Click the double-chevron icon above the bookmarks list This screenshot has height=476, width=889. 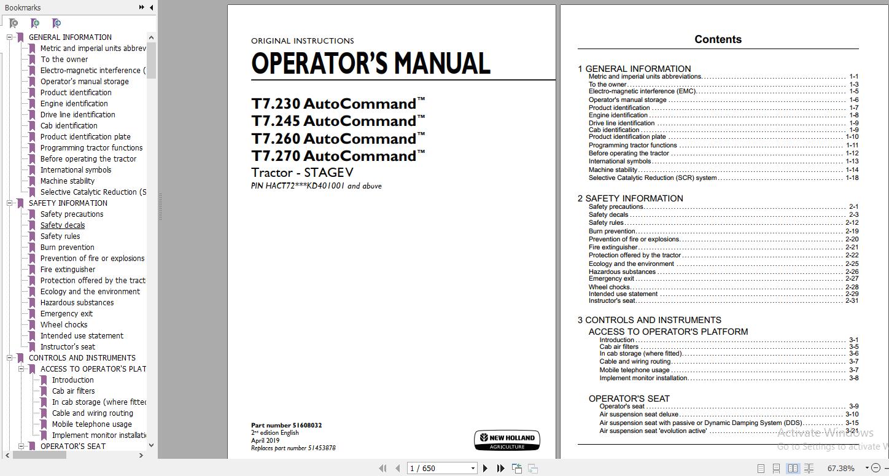tap(141, 7)
